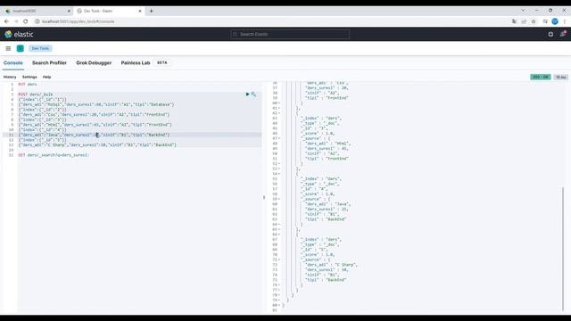
Task: Open the help menu icon in header
Action: [x=550, y=34]
